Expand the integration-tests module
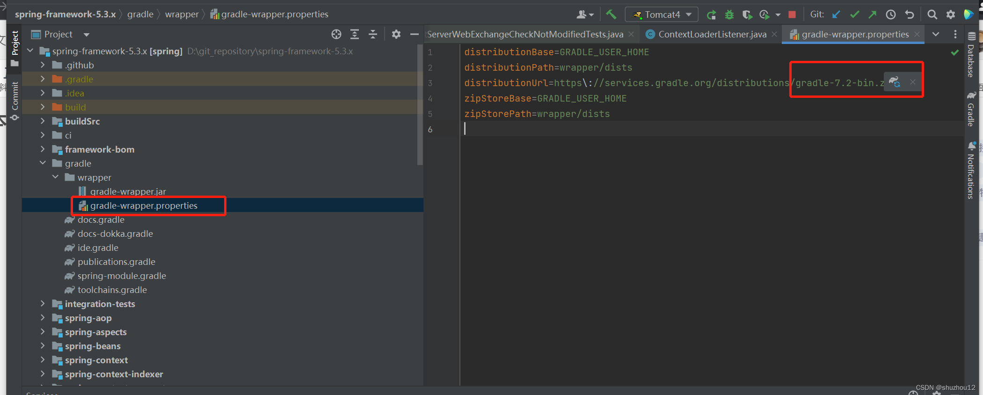 tap(43, 303)
